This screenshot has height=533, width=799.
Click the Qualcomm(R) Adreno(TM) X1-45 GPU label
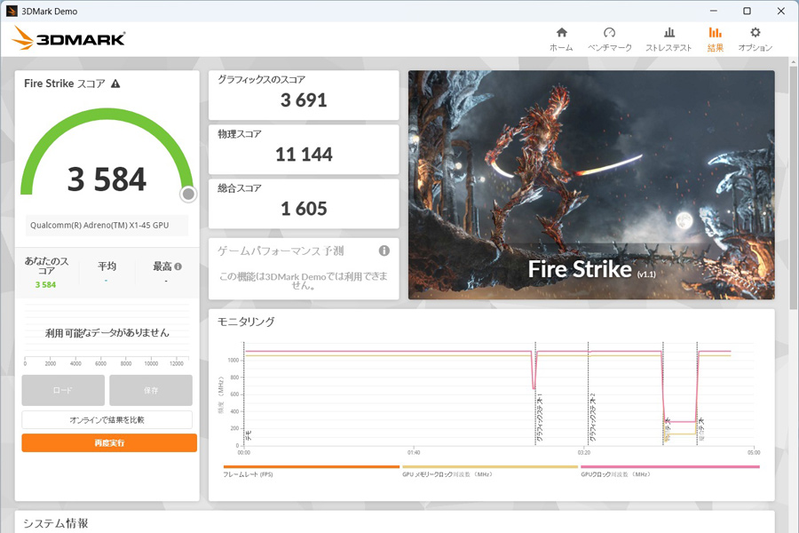[x=99, y=225]
